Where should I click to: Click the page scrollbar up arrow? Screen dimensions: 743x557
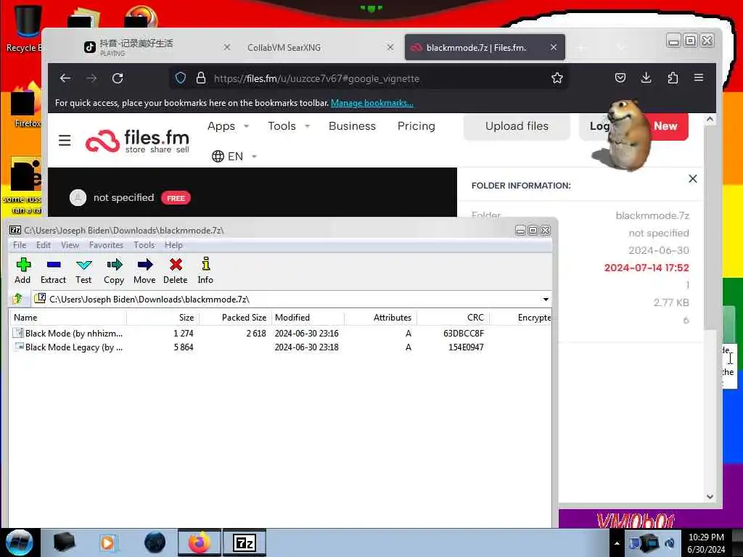[x=710, y=120]
